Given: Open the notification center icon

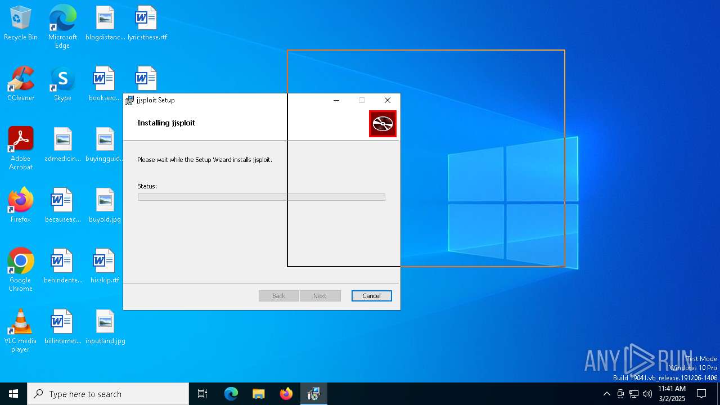Looking at the screenshot, I should pos(701,394).
